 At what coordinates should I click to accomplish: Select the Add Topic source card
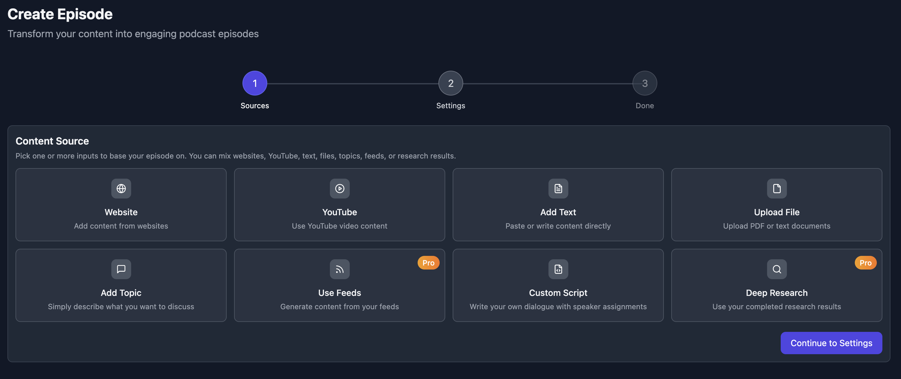pos(121,285)
